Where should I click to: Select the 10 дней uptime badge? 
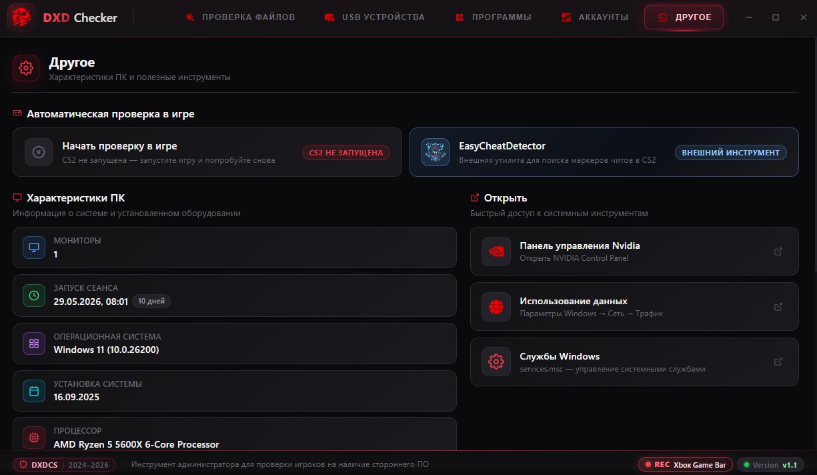[x=151, y=302]
